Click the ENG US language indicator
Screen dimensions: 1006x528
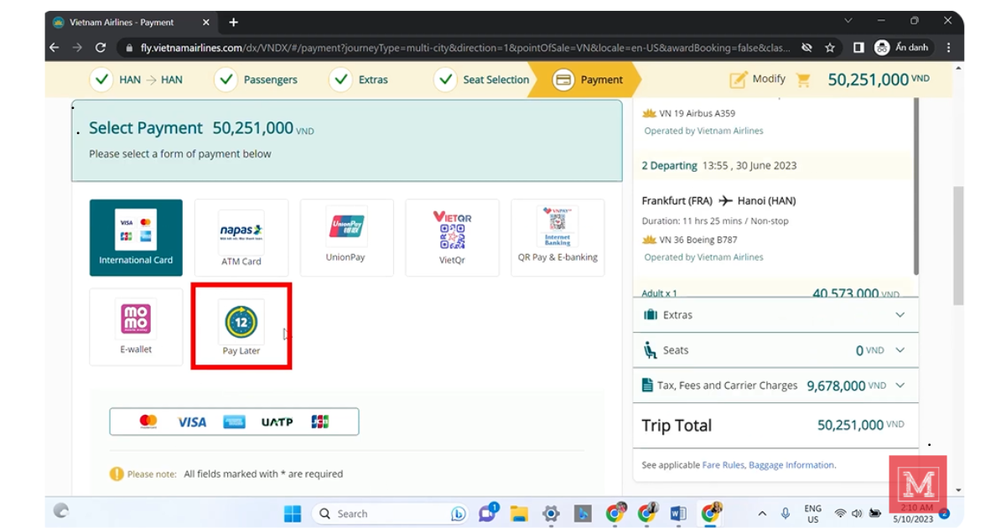(812, 513)
